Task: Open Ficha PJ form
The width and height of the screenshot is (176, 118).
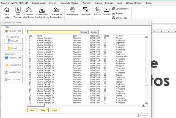Action: coord(13,48)
